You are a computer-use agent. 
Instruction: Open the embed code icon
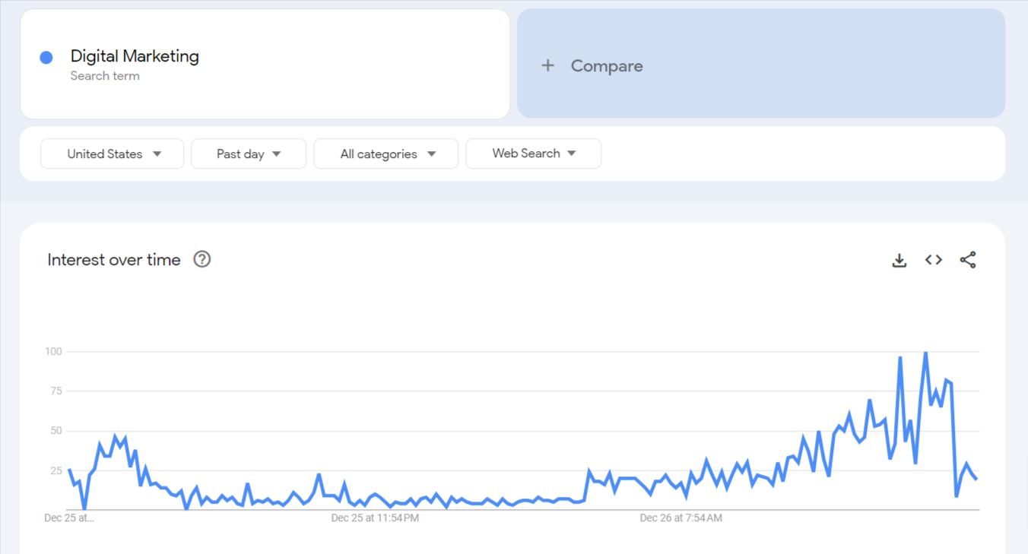[934, 260]
